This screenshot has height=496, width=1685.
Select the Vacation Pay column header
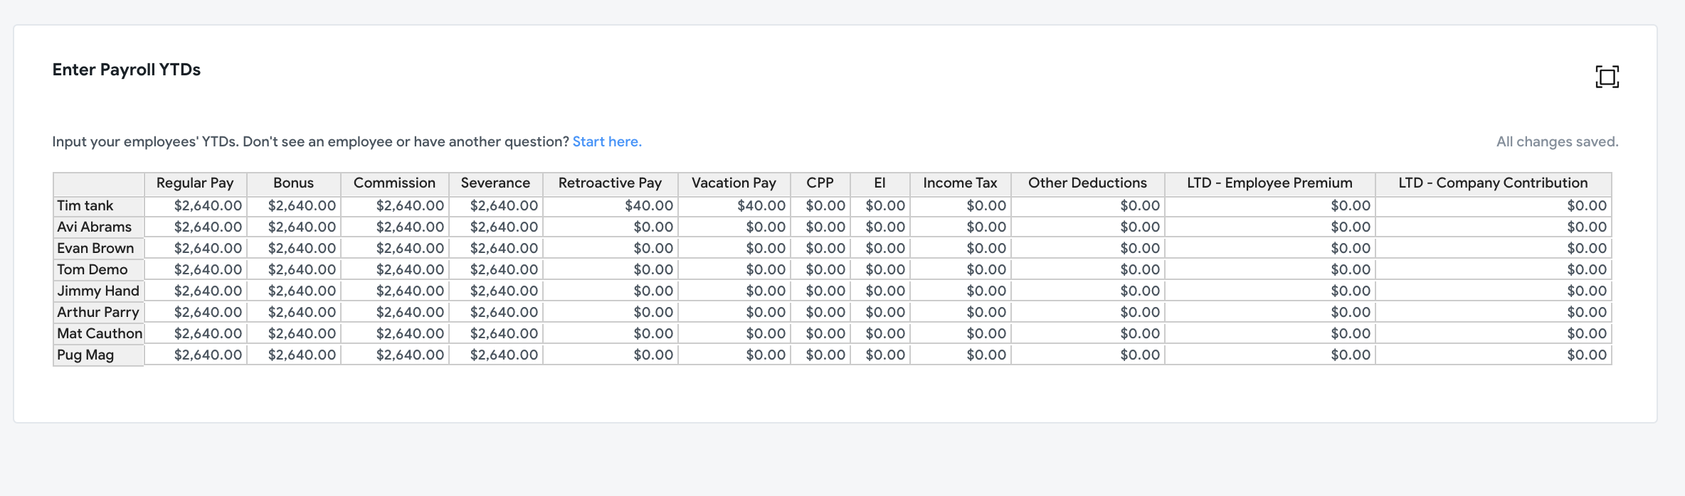(734, 183)
